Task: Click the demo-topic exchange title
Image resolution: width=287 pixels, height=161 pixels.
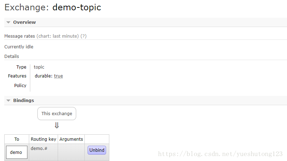Action: pos(77,7)
